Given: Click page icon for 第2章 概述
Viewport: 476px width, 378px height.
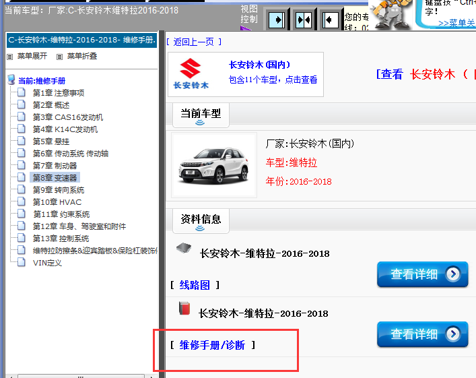Looking at the screenshot, I should coord(22,104).
